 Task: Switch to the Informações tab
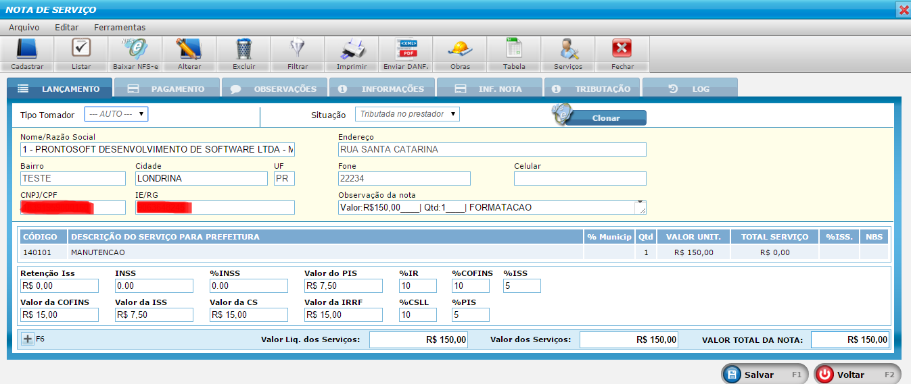381,88
